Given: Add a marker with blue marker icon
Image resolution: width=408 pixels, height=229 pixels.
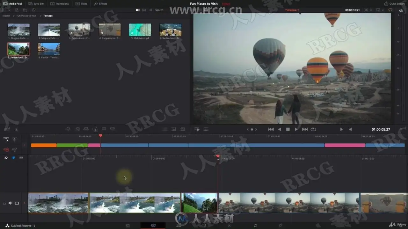Looking at the screenshot, I should tap(13, 158).
